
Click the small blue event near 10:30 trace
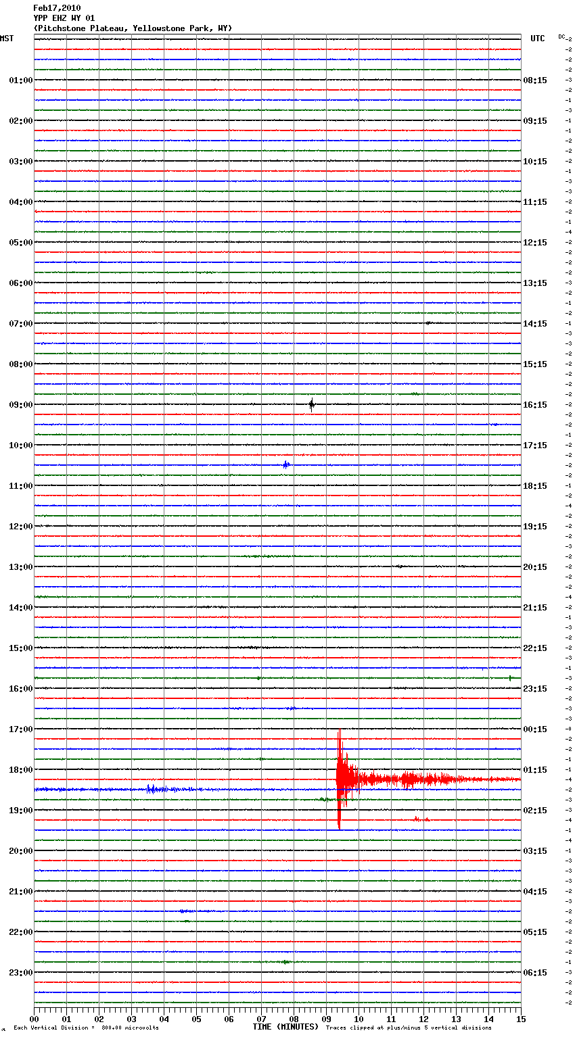[286, 464]
